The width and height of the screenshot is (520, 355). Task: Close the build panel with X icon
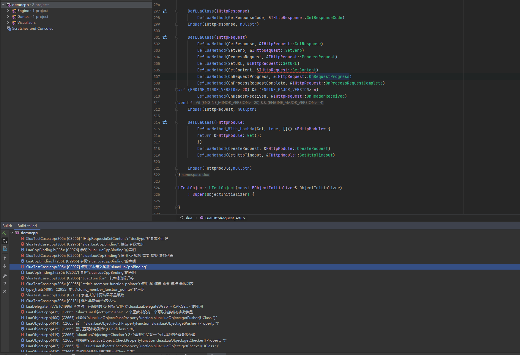point(5,291)
